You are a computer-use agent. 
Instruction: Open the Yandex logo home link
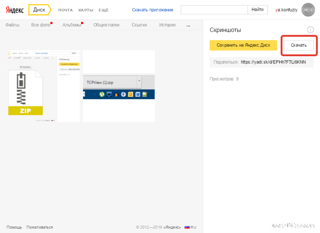[x=15, y=10]
